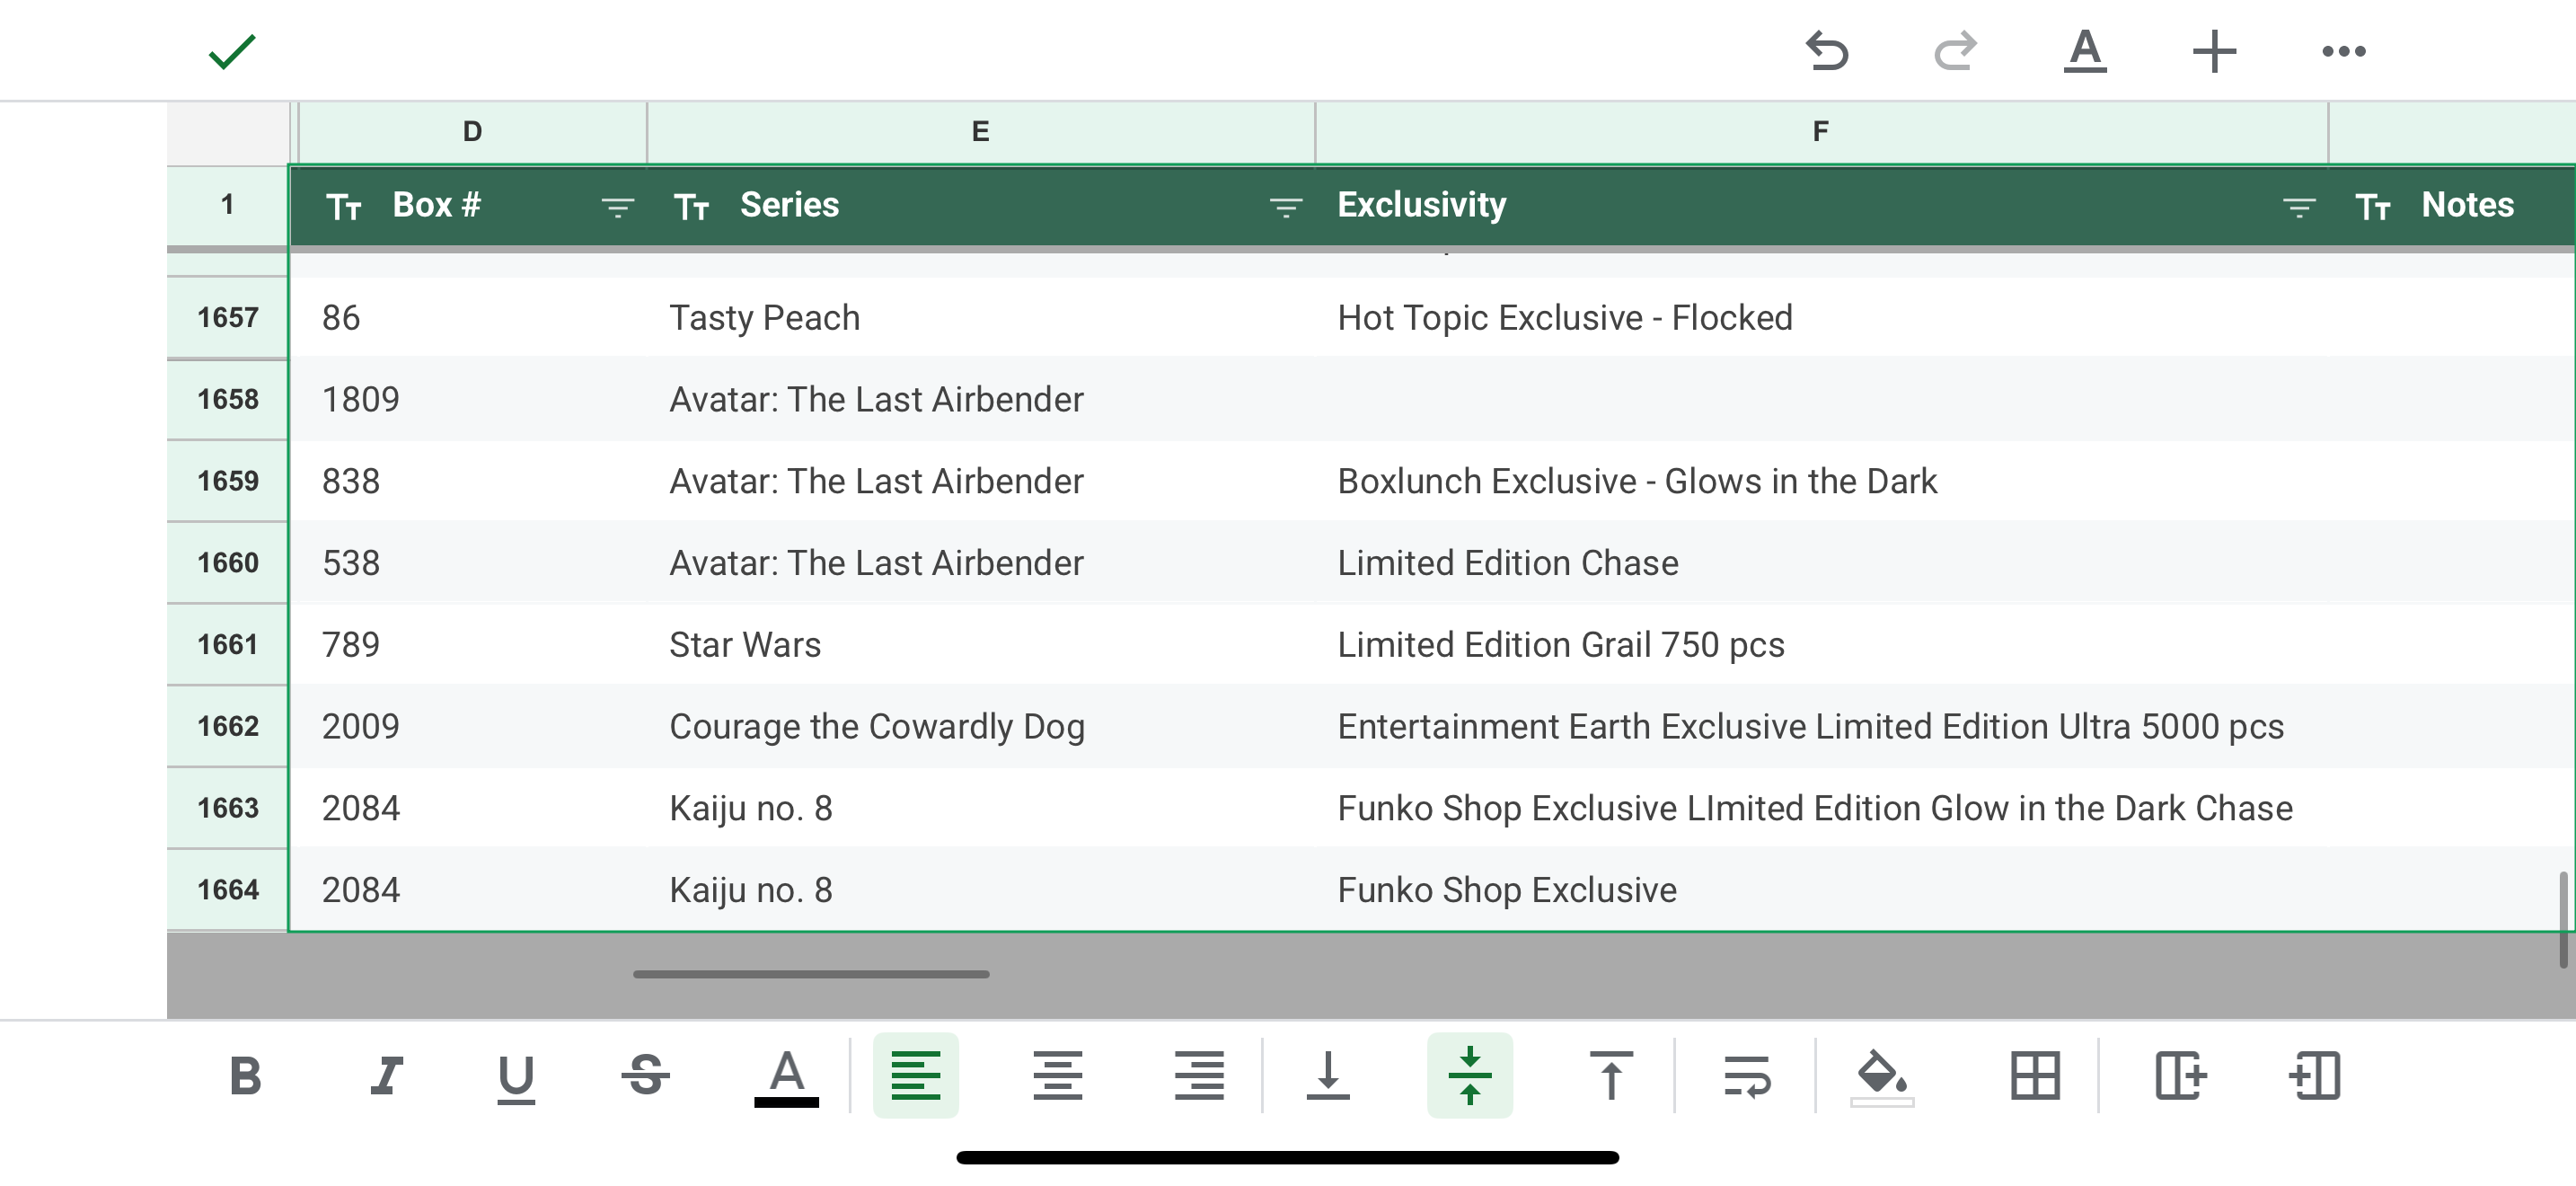Undo the last action

tap(1826, 51)
